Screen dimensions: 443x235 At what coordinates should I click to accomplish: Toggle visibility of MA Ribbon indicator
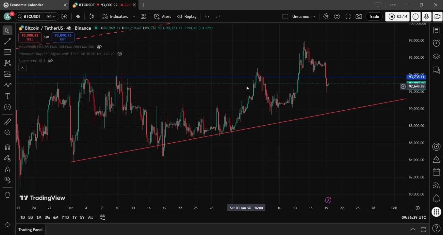(100, 47)
